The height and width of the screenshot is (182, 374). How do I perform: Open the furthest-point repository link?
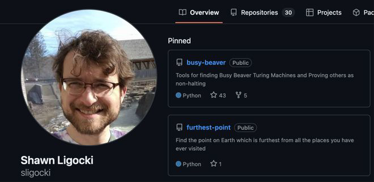coord(208,128)
